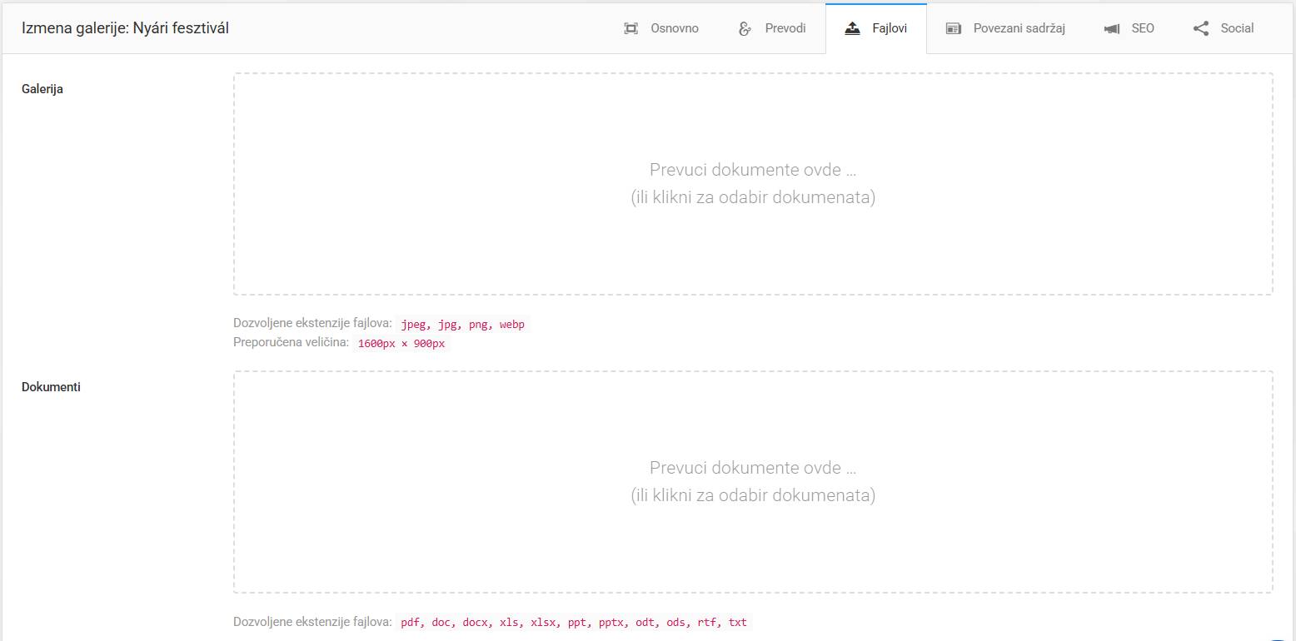Switch to the Social tab
Image resolution: width=1296 pixels, height=641 pixels.
pos(1237,28)
